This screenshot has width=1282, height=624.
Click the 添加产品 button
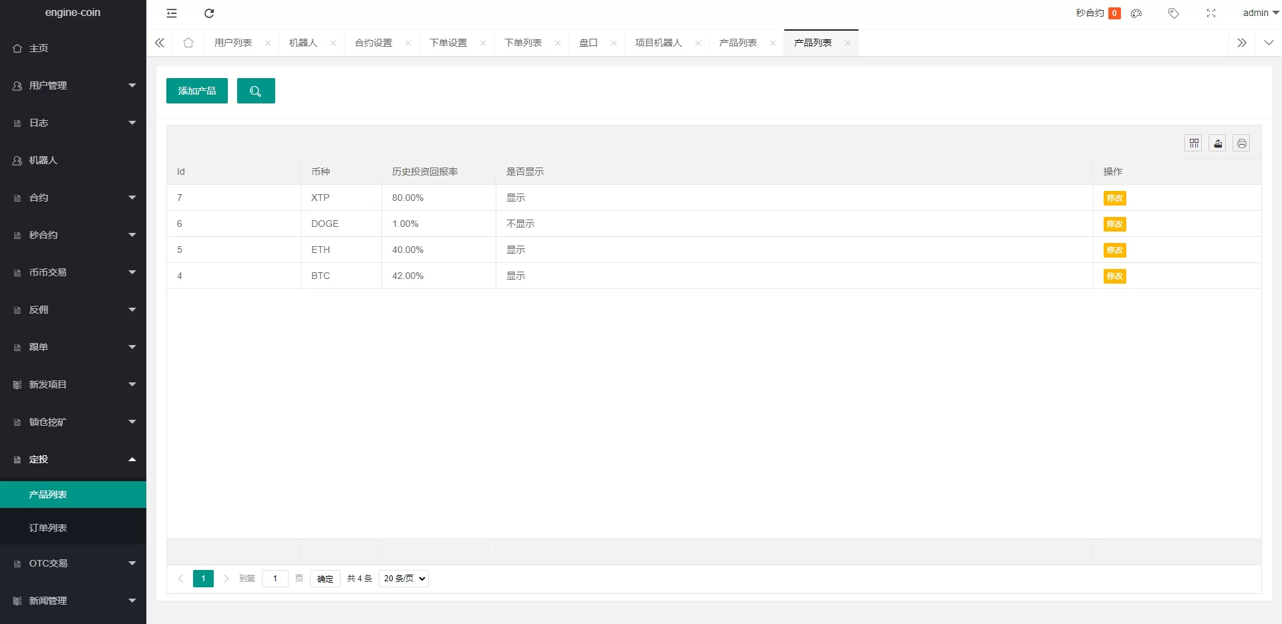point(197,91)
